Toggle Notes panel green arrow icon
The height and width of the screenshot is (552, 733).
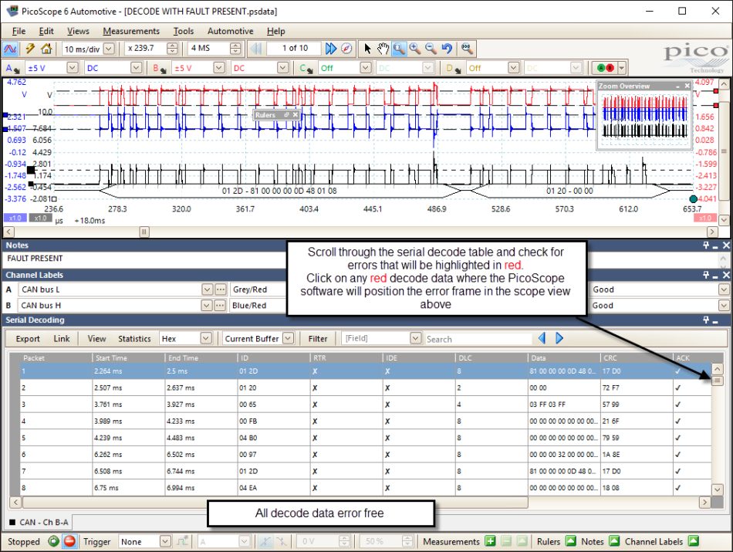pos(614,541)
